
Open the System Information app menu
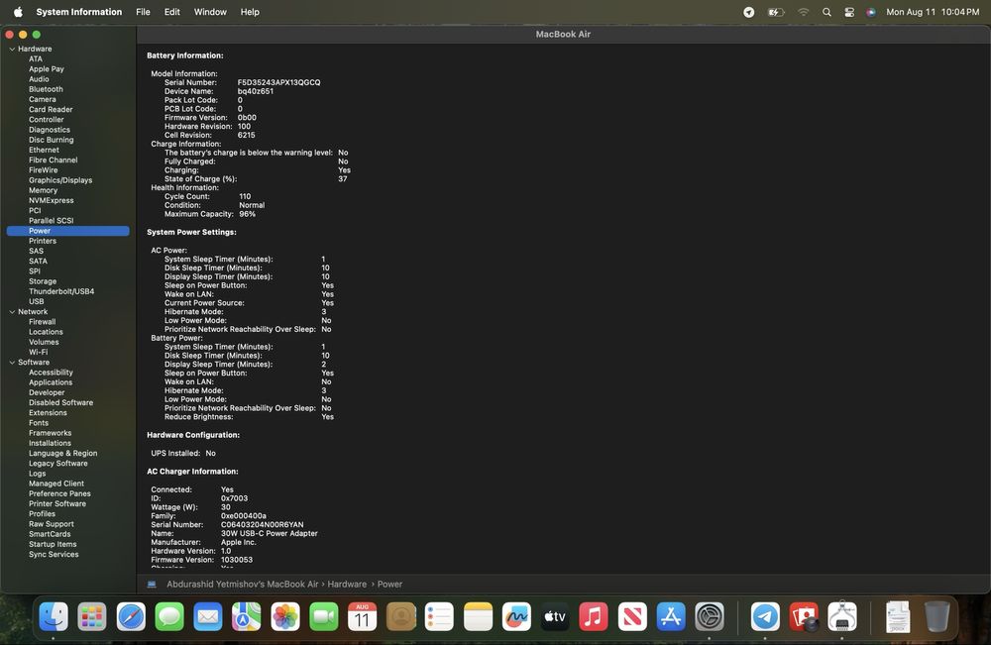pos(79,11)
